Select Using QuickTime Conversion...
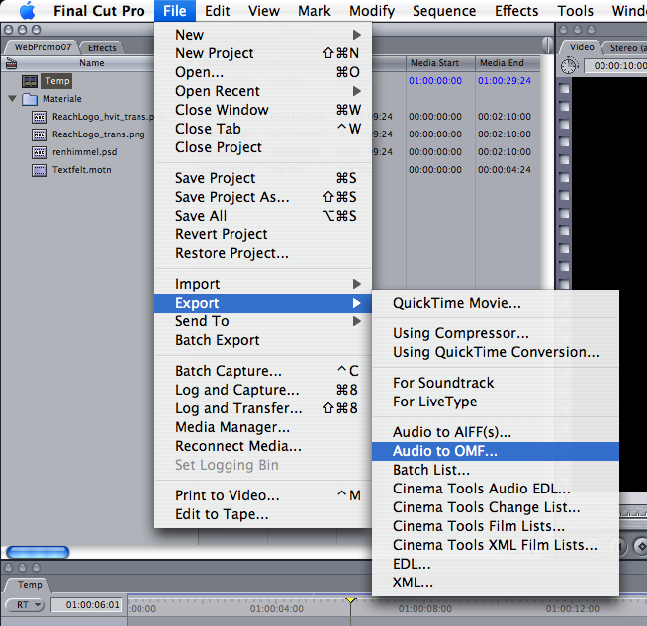647x626 pixels. click(496, 352)
